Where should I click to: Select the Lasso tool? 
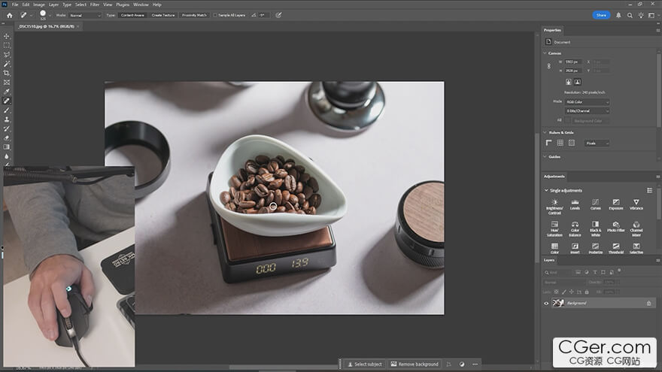(x=6, y=54)
